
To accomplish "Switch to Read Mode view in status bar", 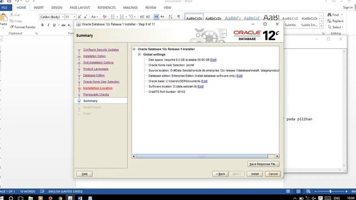I will 288,191.
